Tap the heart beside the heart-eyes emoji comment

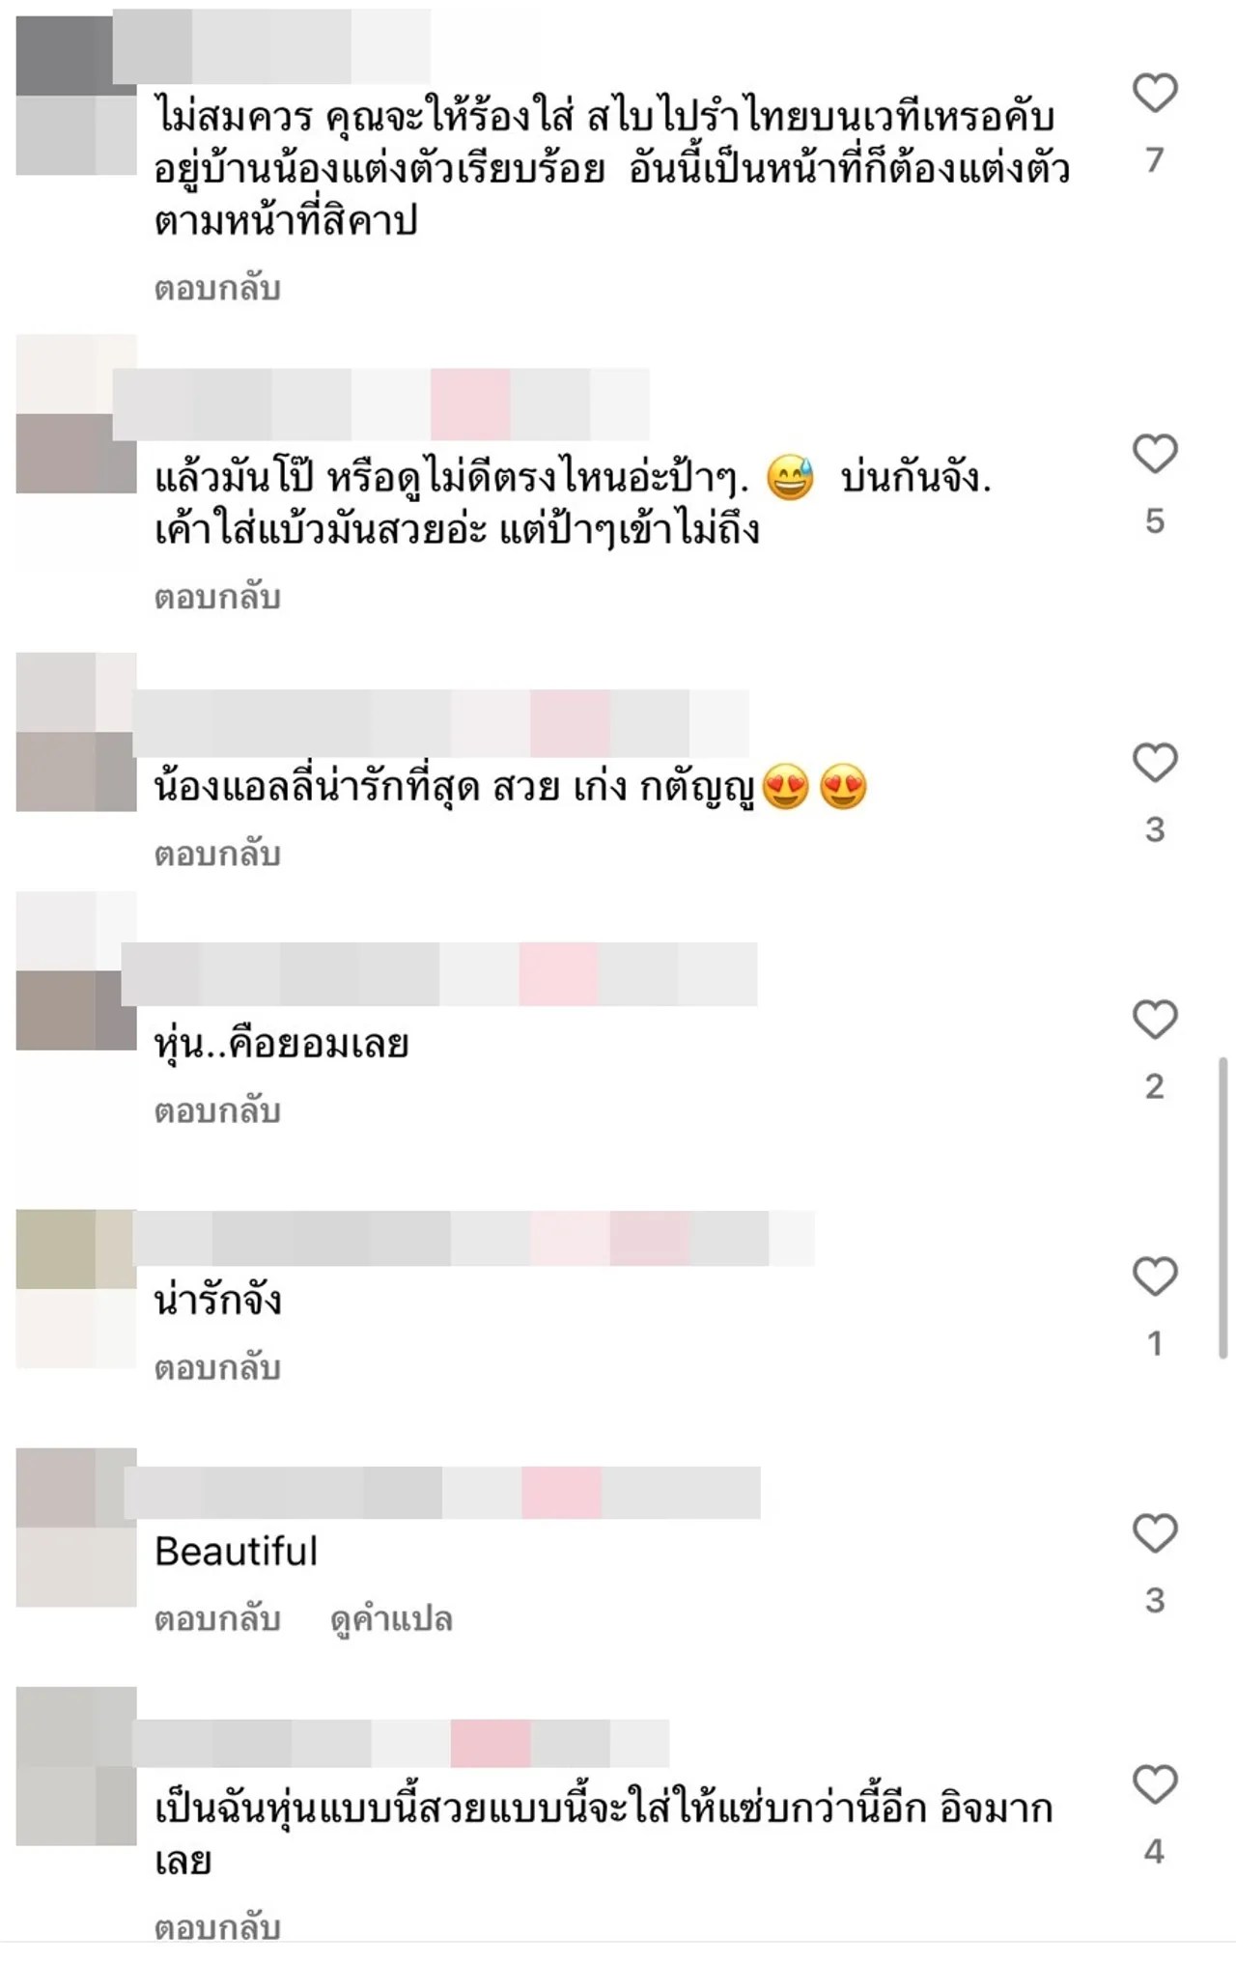1155,763
